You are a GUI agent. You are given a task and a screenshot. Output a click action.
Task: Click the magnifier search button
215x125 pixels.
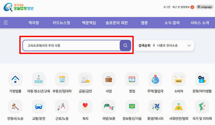125,45
